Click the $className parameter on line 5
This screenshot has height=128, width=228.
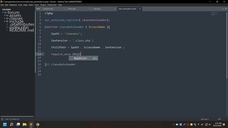coord(97,27)
